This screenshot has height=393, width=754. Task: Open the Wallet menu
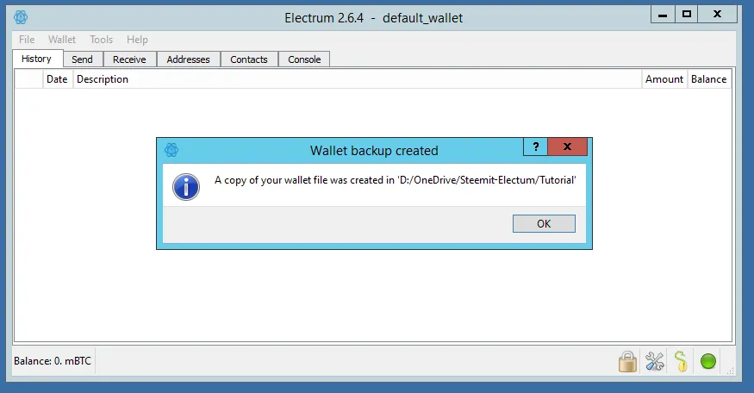61,40
